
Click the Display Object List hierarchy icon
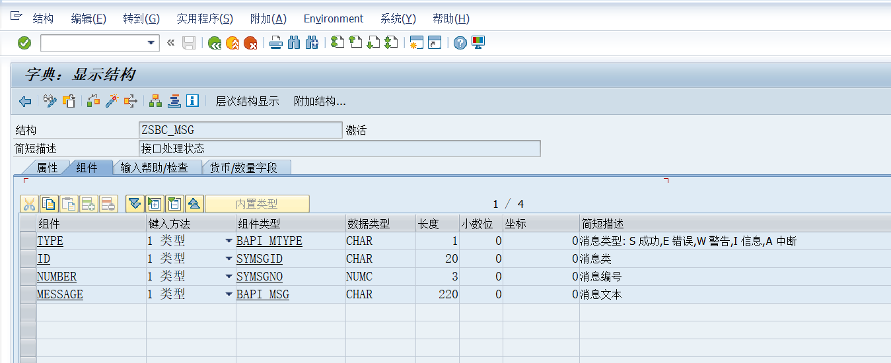[156, 101]
